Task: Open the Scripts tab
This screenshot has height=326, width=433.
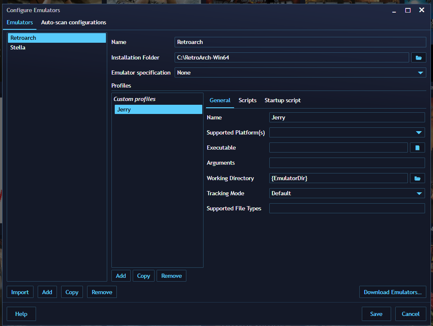Action: 247,100
